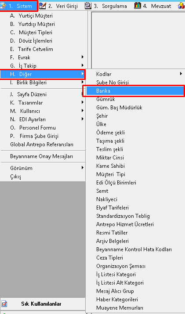Click the Mevzuat books icon
Image resolution: width=185 pixels, height=314 pixels.
click(x=138, y=6)
